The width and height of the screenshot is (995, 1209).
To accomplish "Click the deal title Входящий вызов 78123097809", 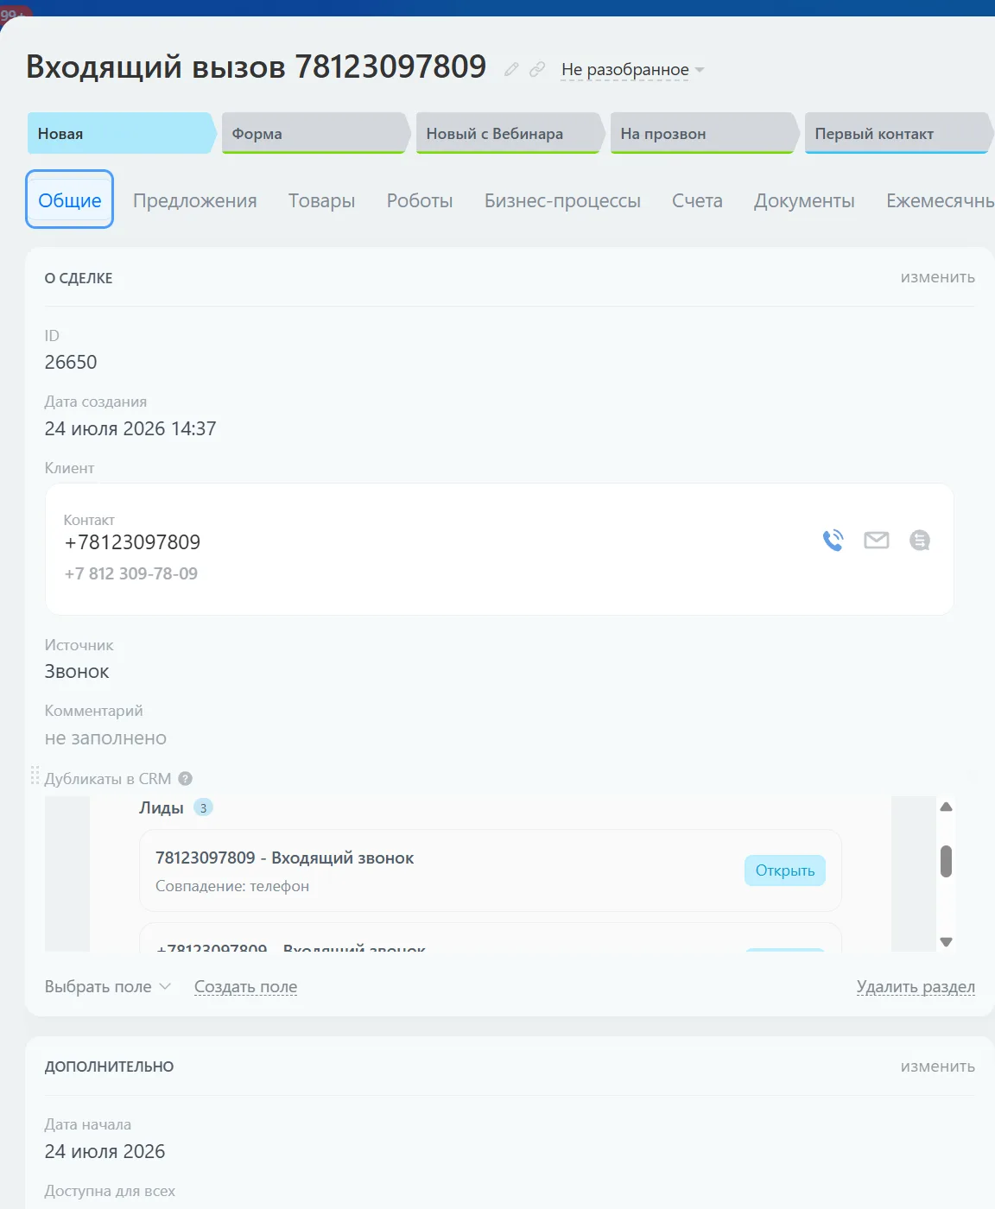I will 257,66.
